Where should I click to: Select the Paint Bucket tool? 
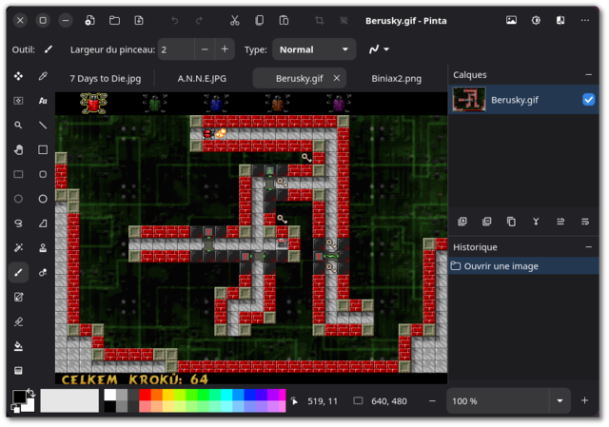pos(18,346)
